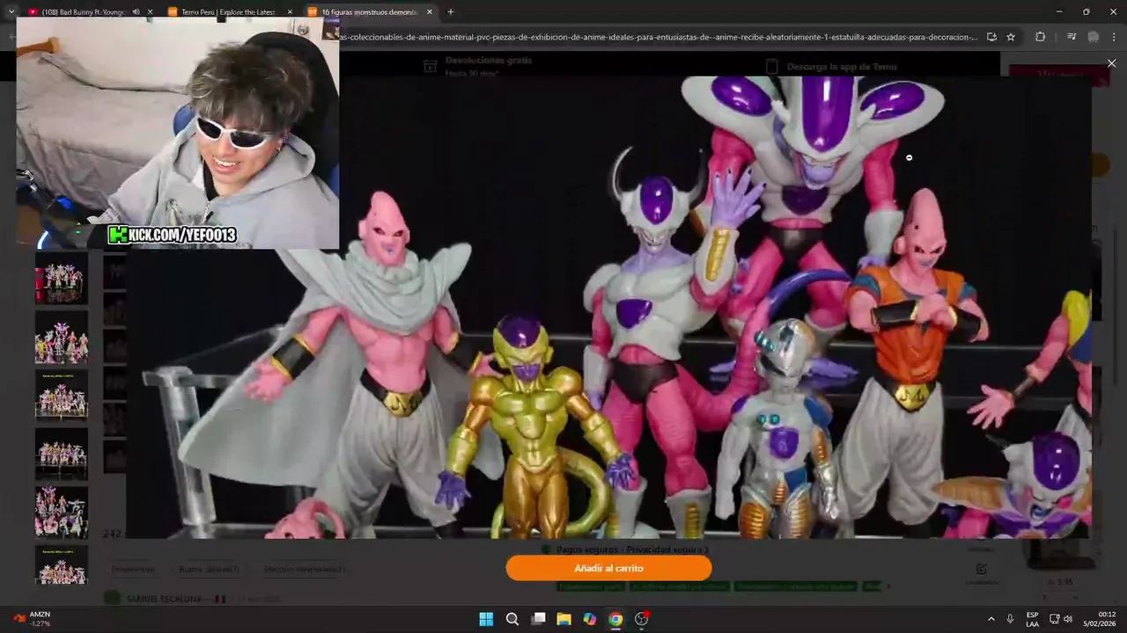
Task: Select the fourth gallery thumbnail
Action: tap(62, 454)
